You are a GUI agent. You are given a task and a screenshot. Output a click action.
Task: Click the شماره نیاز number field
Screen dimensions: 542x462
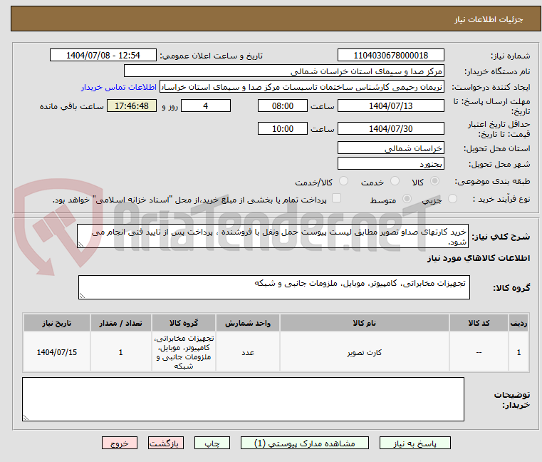tap(390, 56)
